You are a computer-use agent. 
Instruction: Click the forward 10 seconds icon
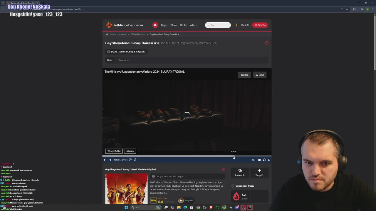click(135, 160)
